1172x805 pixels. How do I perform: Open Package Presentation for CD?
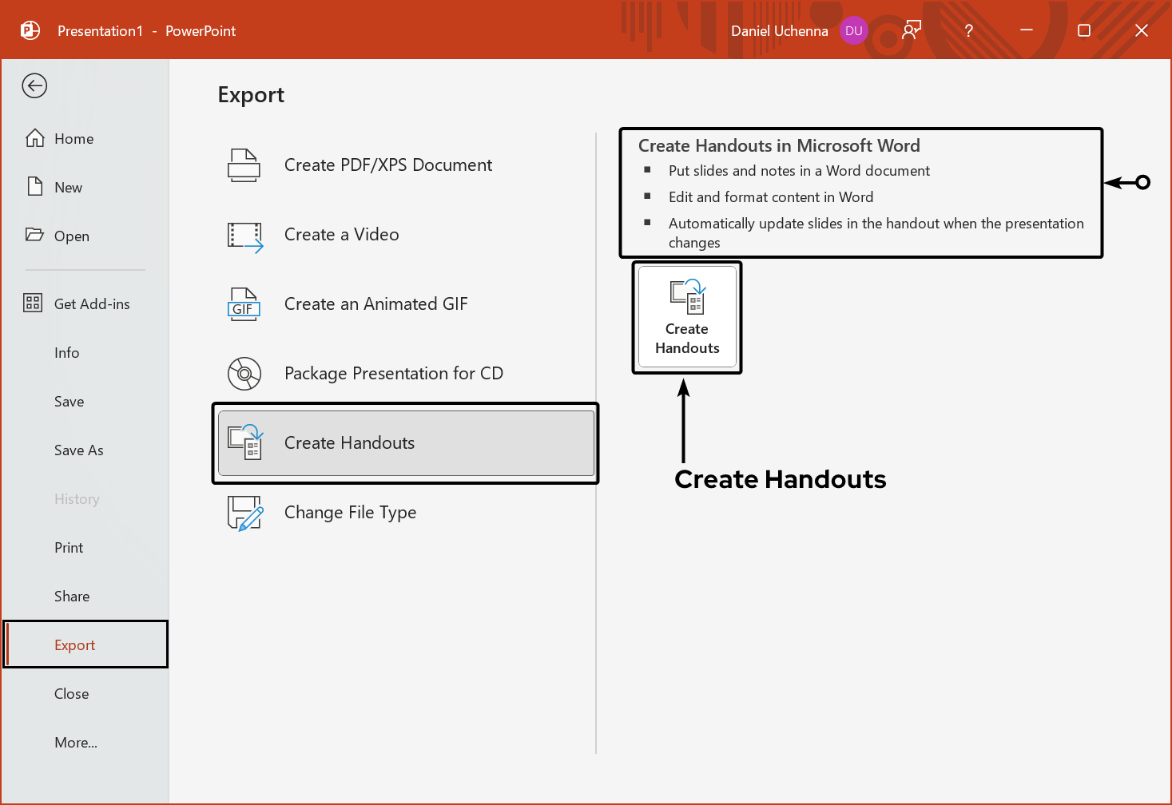[393, 373]
